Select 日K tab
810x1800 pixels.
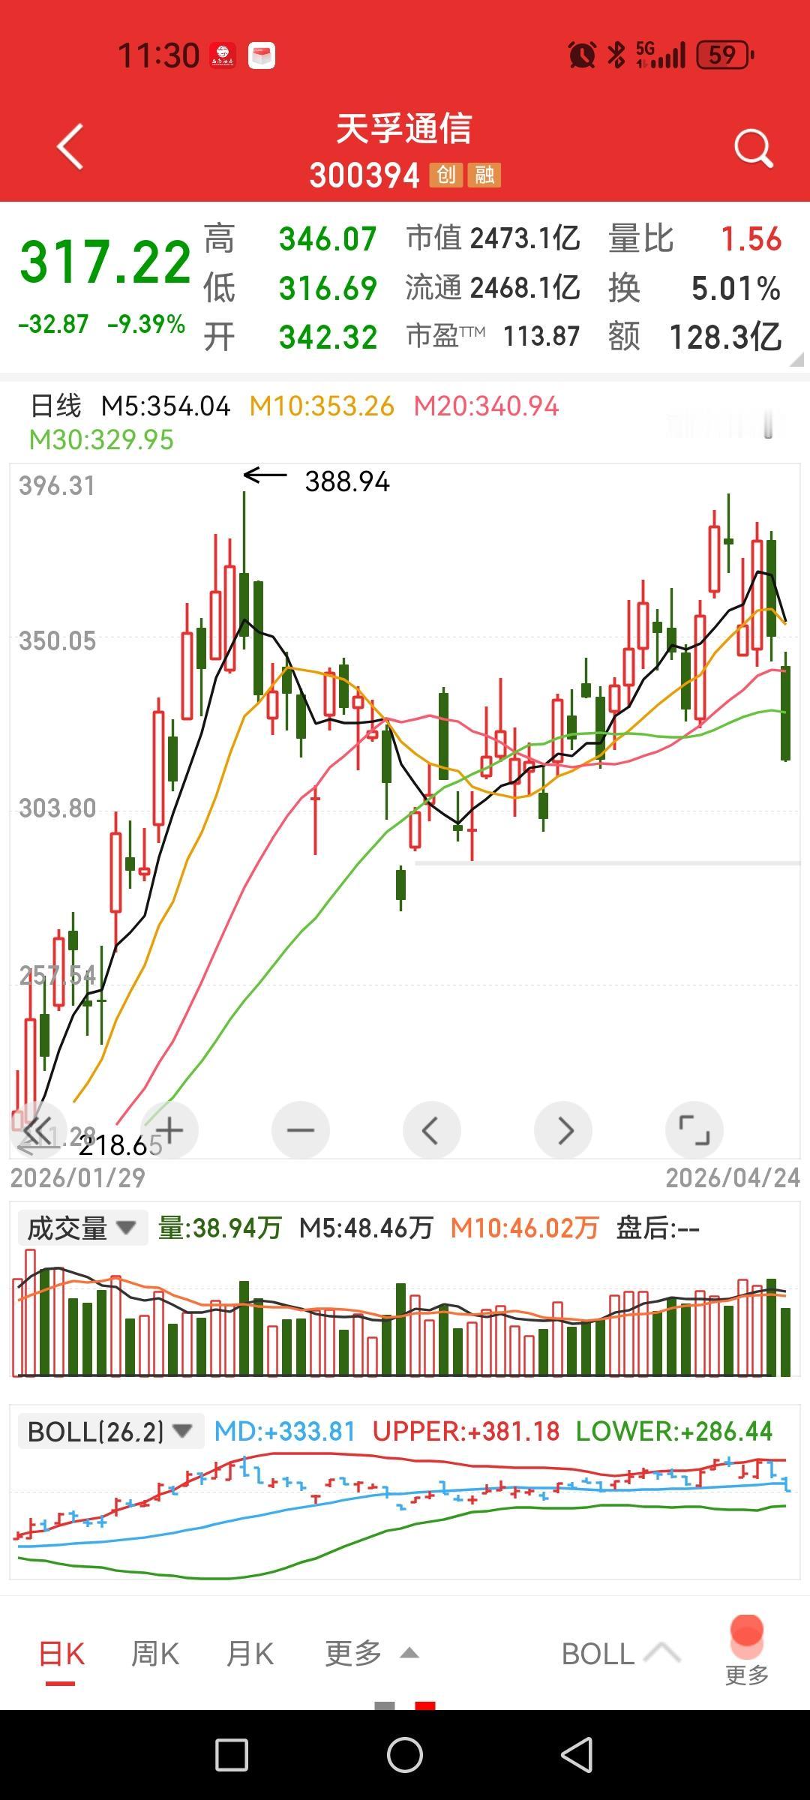tap(61, 1654)
